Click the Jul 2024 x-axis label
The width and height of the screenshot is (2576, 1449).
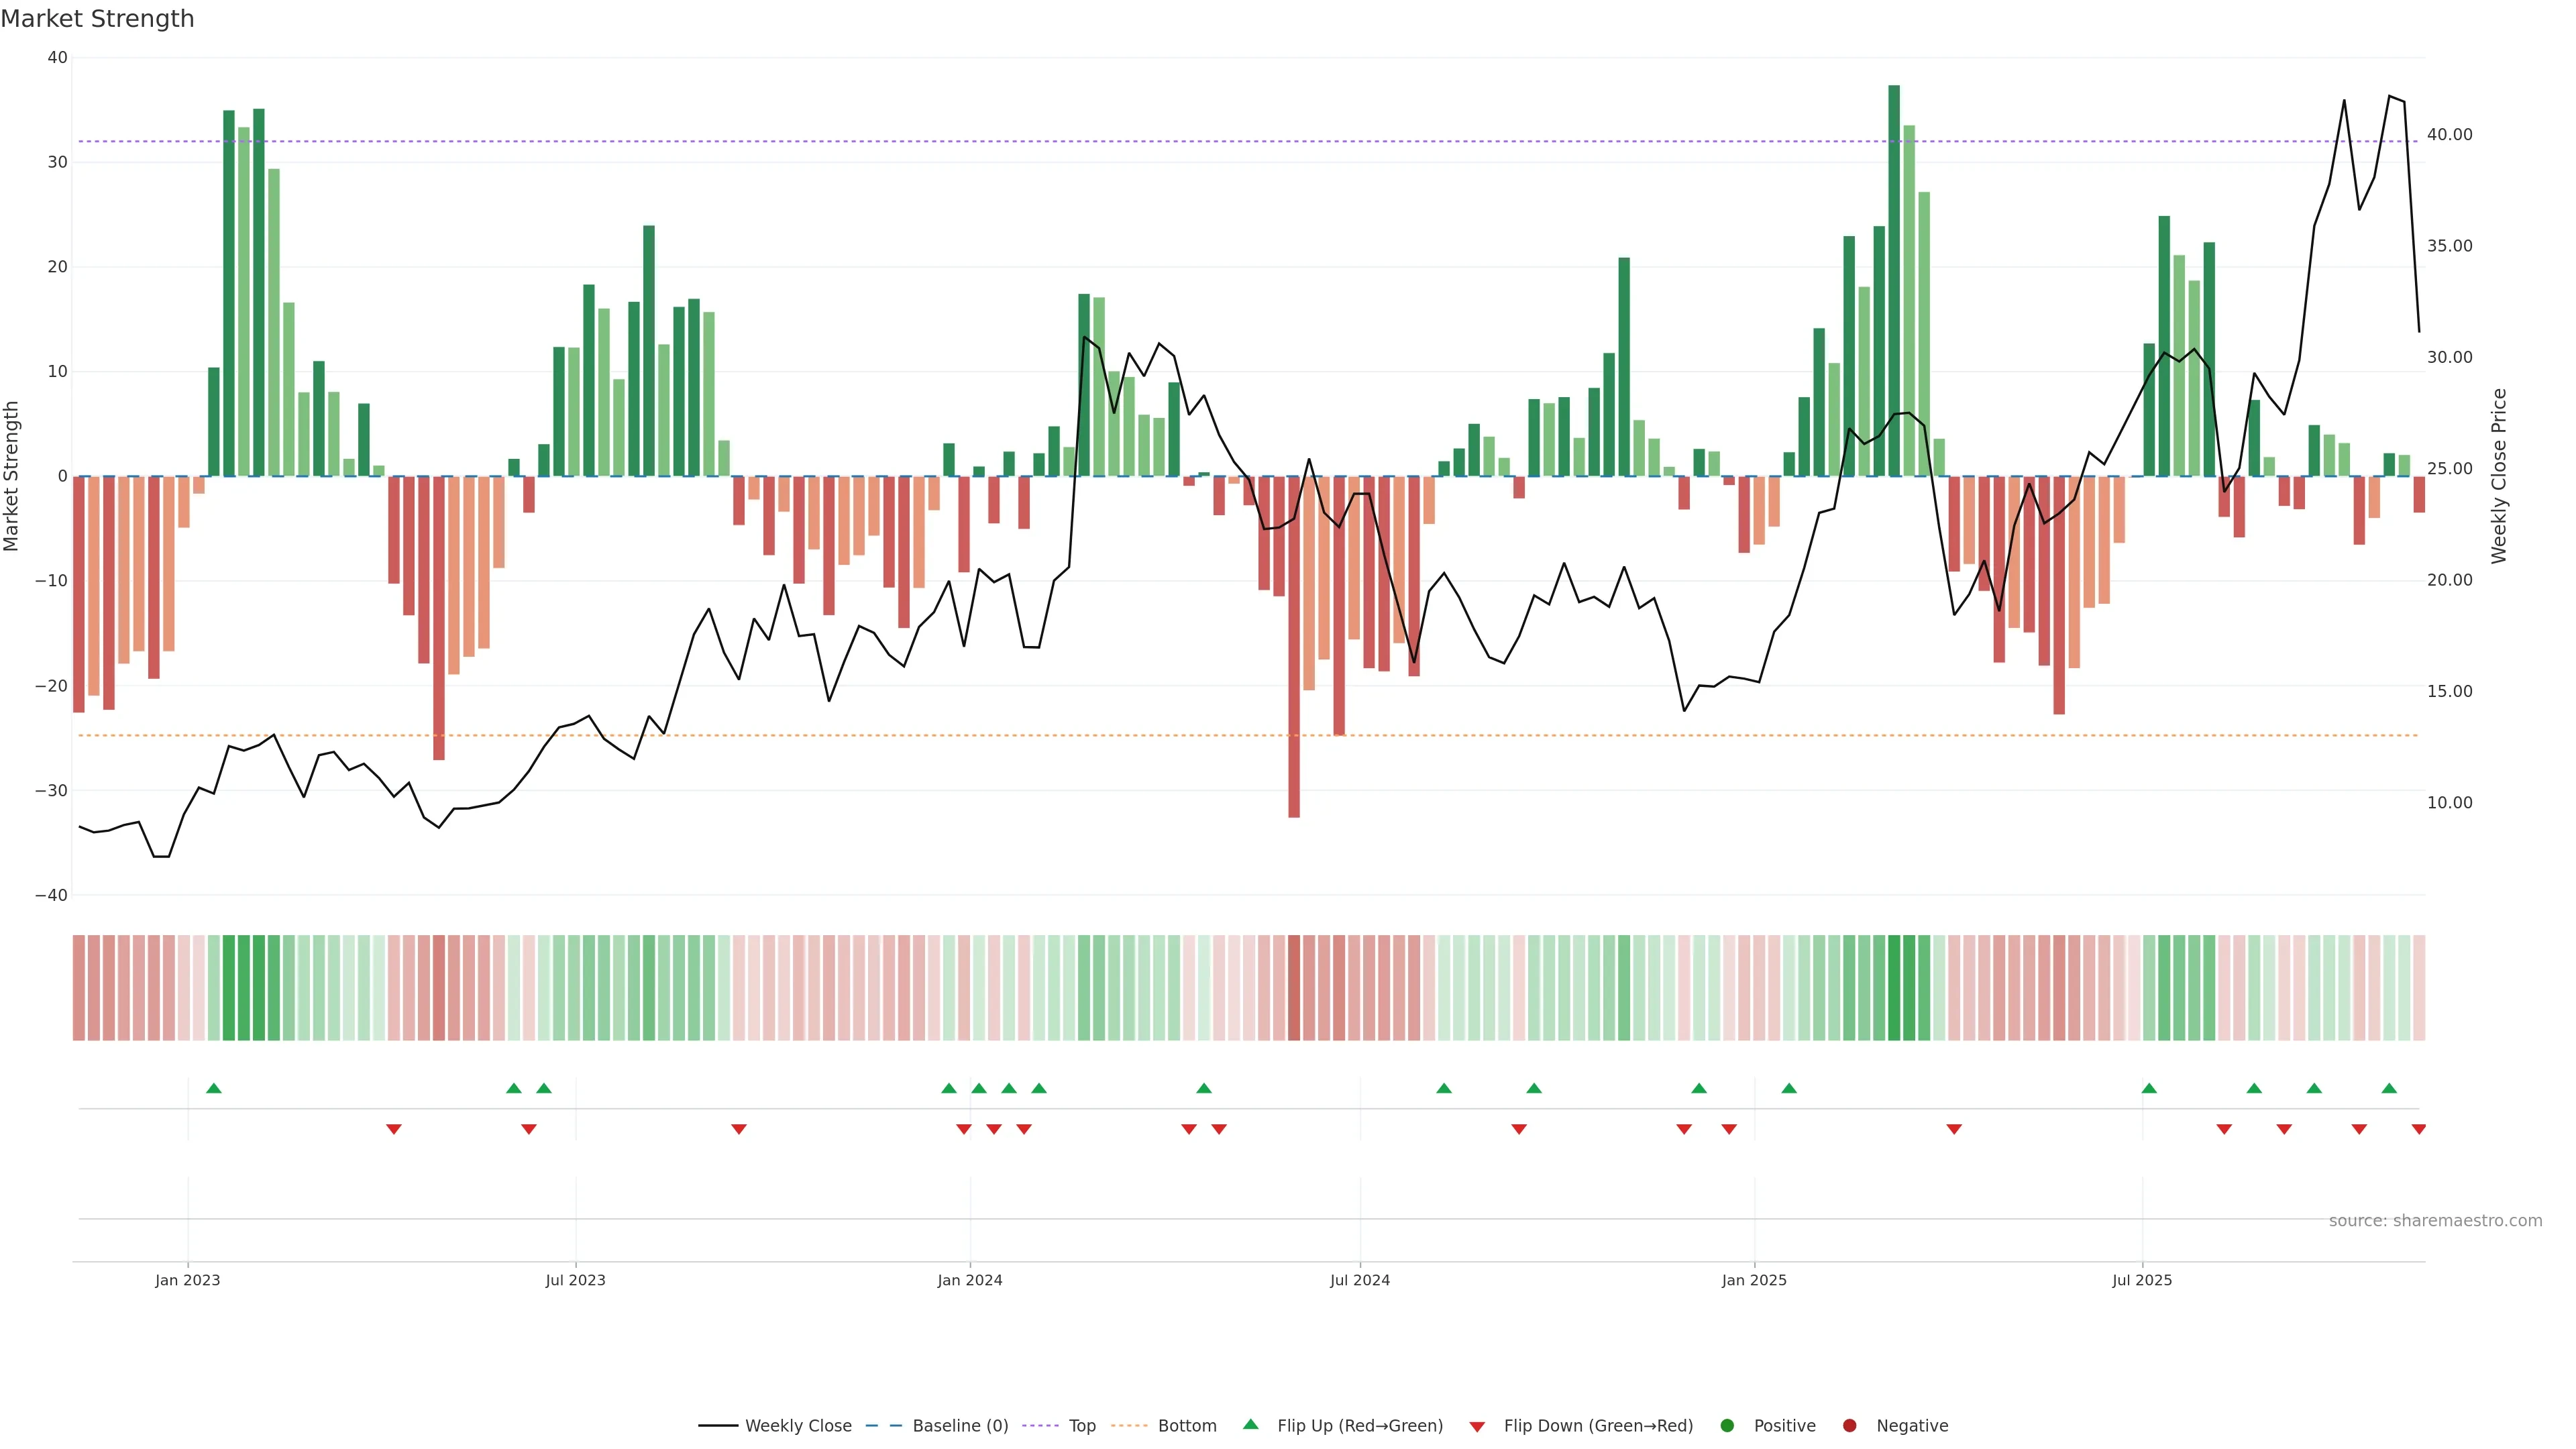pyautogui.click(x=1359, y=1280)
